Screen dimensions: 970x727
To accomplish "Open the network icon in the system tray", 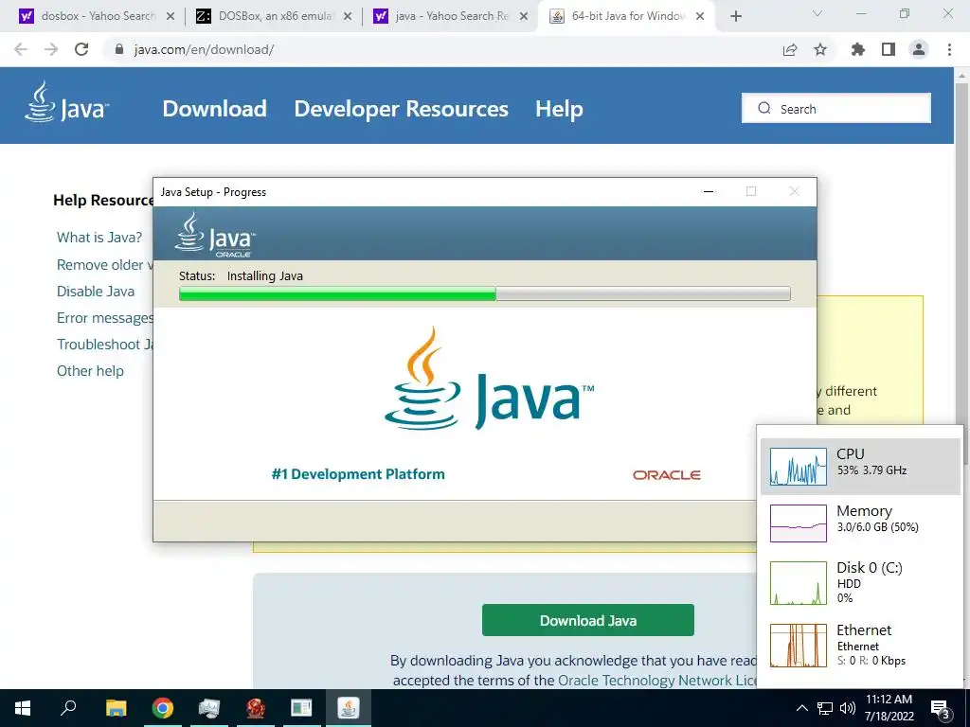I will [825, 708].
